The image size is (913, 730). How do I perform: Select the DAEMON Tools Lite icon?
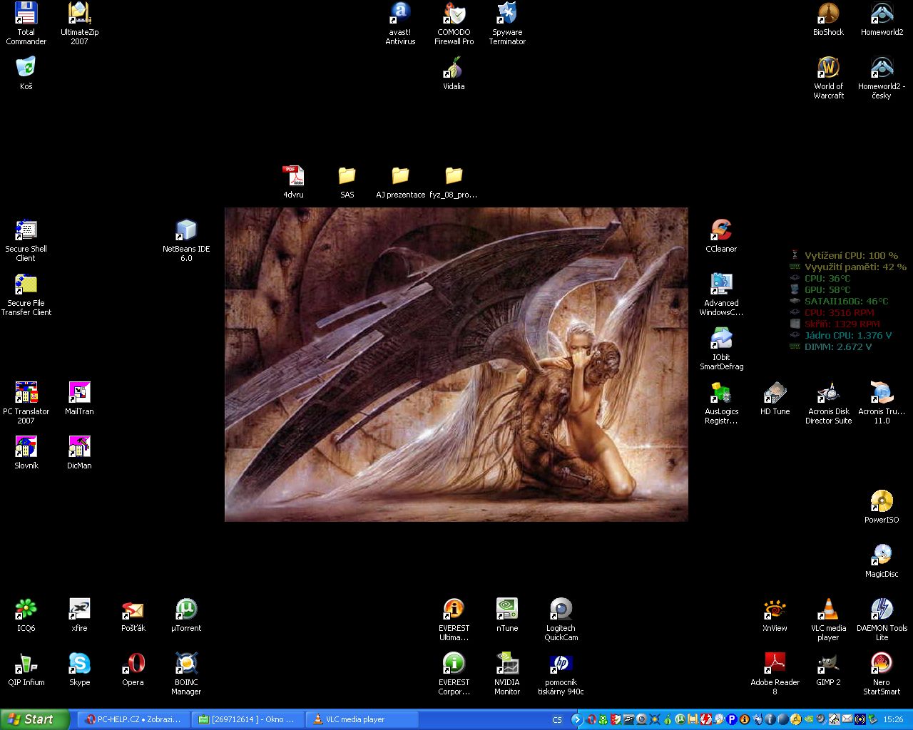pos(882,610)
